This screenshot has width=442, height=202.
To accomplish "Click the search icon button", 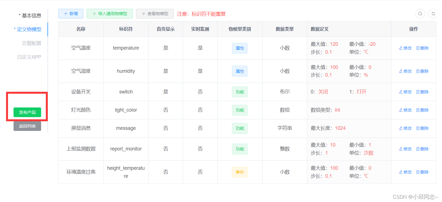I will 420,14.
